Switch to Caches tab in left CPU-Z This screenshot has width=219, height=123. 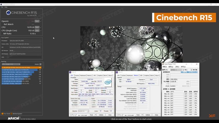coord(77,75)
